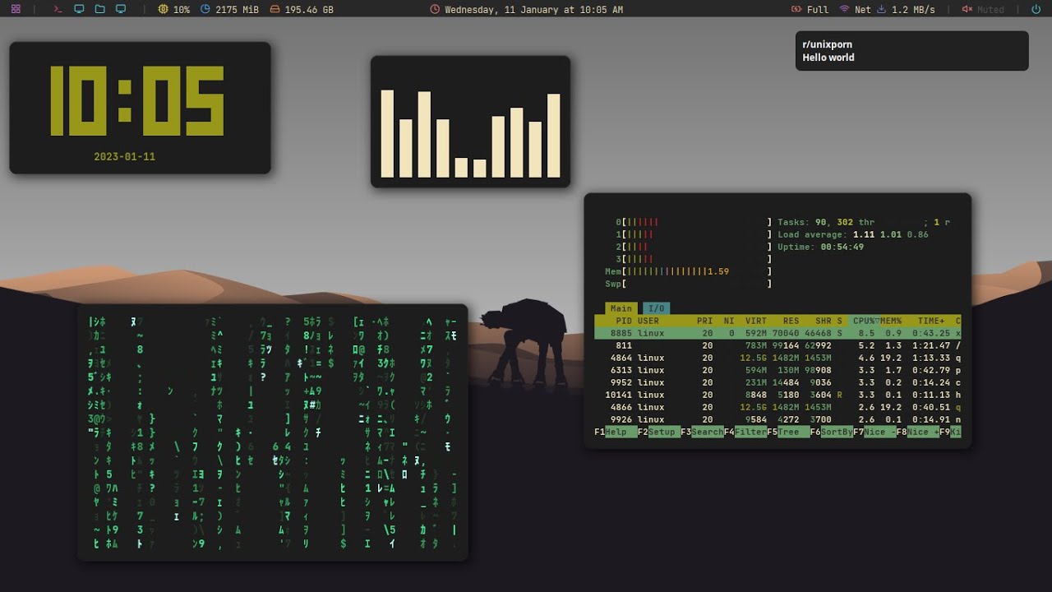Viewport: 1052px width, 592px height.
Task: Click F1 Help in htop
Action: 616,432
